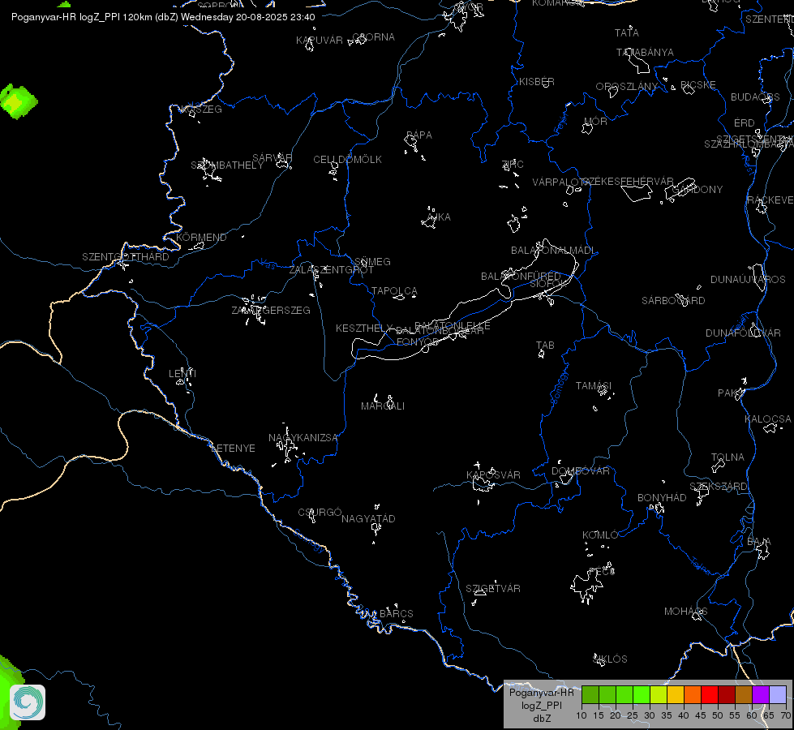Click the KISBÉR city label
This screenshot has width=794, height=730.
(537, 82)
